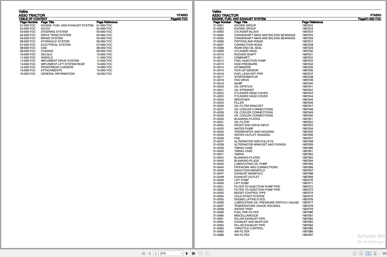The height and width of the screenshot is (257, 387).
Task: Click OIL FILTER BRACKET title
Action: point(249,106)
